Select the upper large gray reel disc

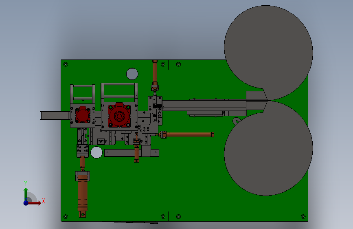point(268,53)
